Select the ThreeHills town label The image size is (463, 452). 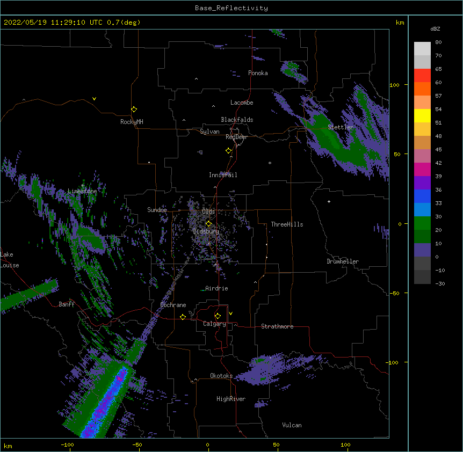(287, 224)
